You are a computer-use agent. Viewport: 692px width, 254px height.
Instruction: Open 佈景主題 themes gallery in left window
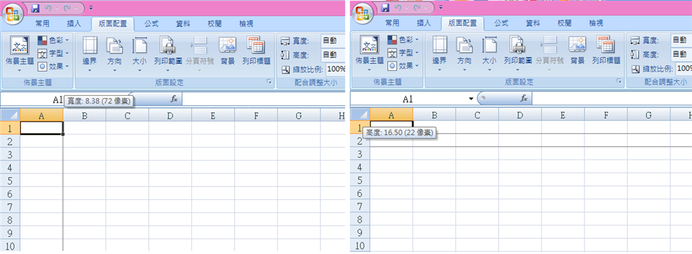[20, 54]
